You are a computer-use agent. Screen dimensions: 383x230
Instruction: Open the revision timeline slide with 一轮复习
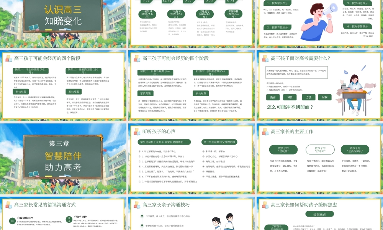pos(191,24)
